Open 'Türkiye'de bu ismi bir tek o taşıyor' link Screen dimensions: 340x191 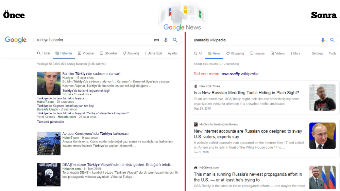[61, 98]
